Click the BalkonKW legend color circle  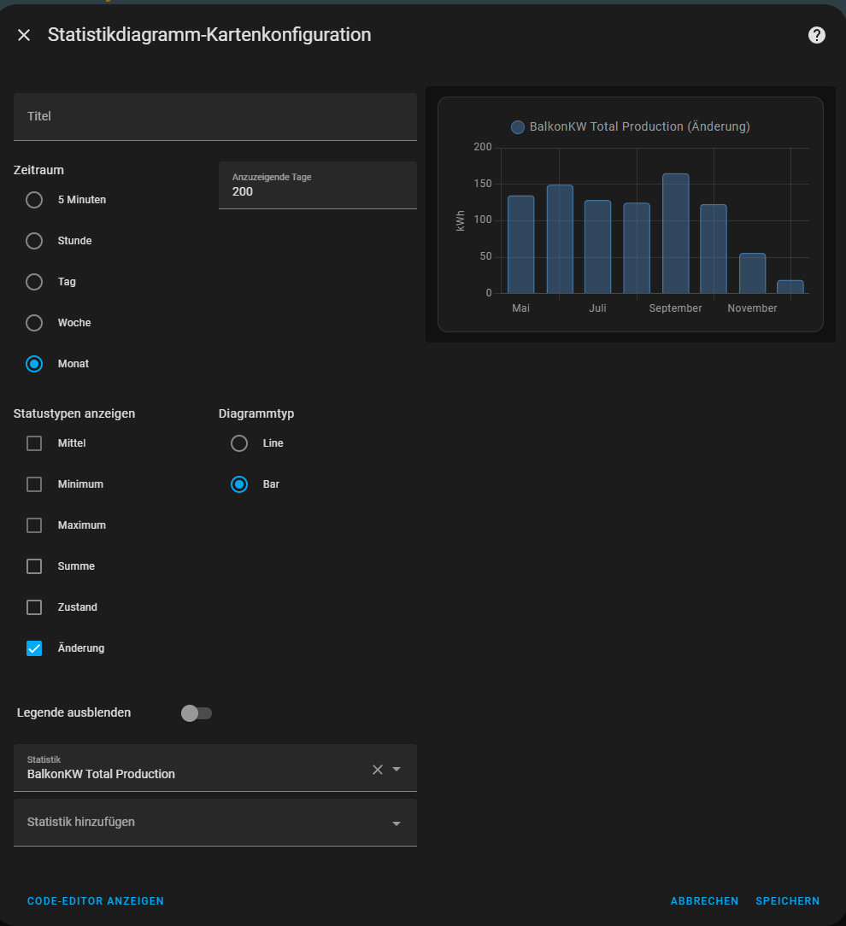coord(517,127)
